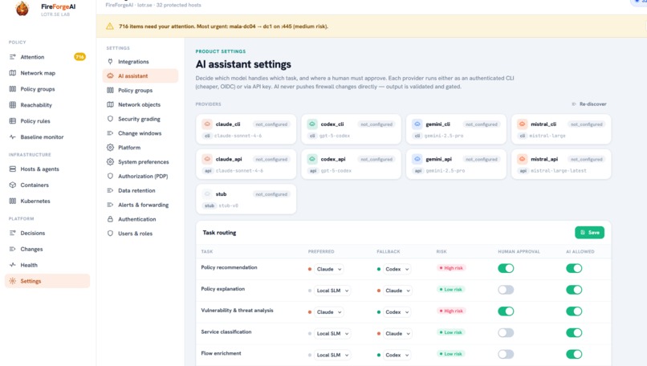This screenshot has width=647, height=366.
Task: Click the Changes icon in sidebar
Action: tap(12, 250)
